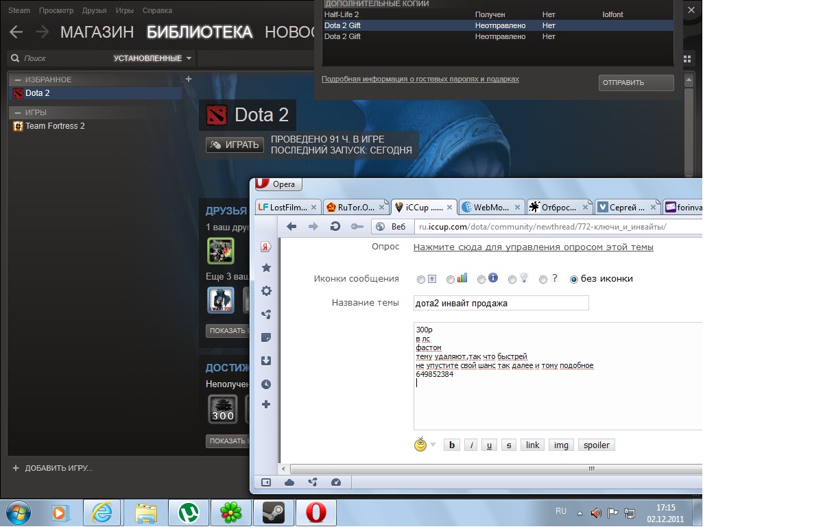The height and width of the screenshot is (529, 823).
Task: Click the Opera address bar URL field
Action: [558, 227]
